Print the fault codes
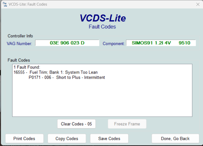This screenshot has width=203, height=146. click(x=24, y=139)
